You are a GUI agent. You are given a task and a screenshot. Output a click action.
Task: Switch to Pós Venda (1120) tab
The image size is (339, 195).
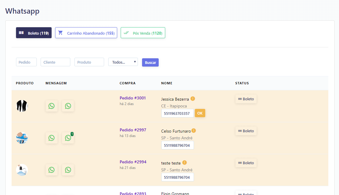(143, 33)
